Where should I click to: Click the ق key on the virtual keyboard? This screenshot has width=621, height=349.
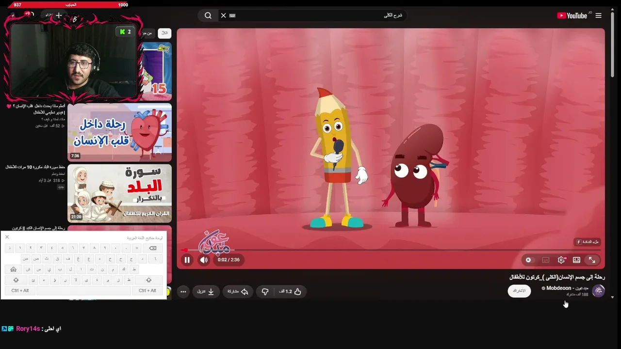coord(57,259)
